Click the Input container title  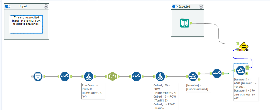pyautogui.click(x=23, y=6)
